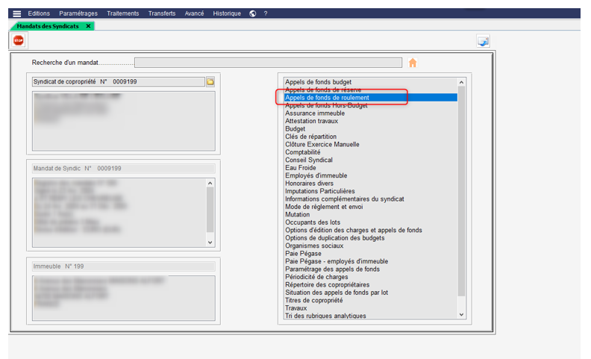The height and width of the screenshot is (359, 591).
Task: Open the Paramétrages menu
Action: [79, 13]
